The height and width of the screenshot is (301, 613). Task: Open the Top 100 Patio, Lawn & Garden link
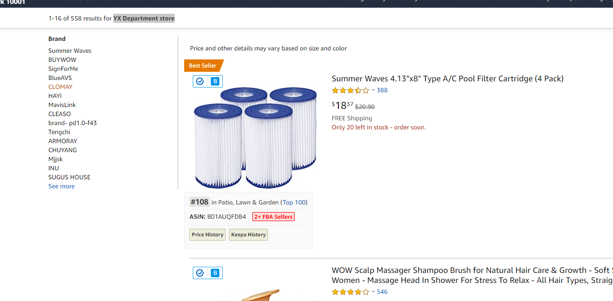(295, 203)
